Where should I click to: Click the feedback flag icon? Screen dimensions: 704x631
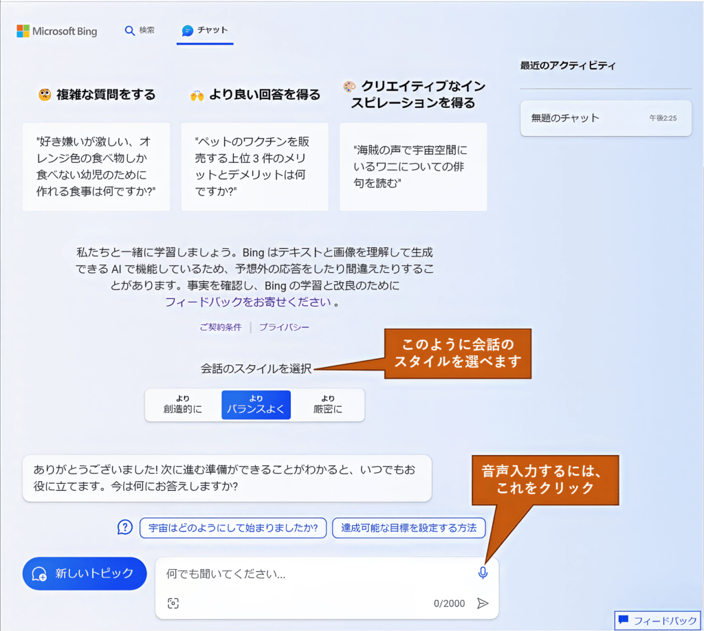(x=623, y=619)
